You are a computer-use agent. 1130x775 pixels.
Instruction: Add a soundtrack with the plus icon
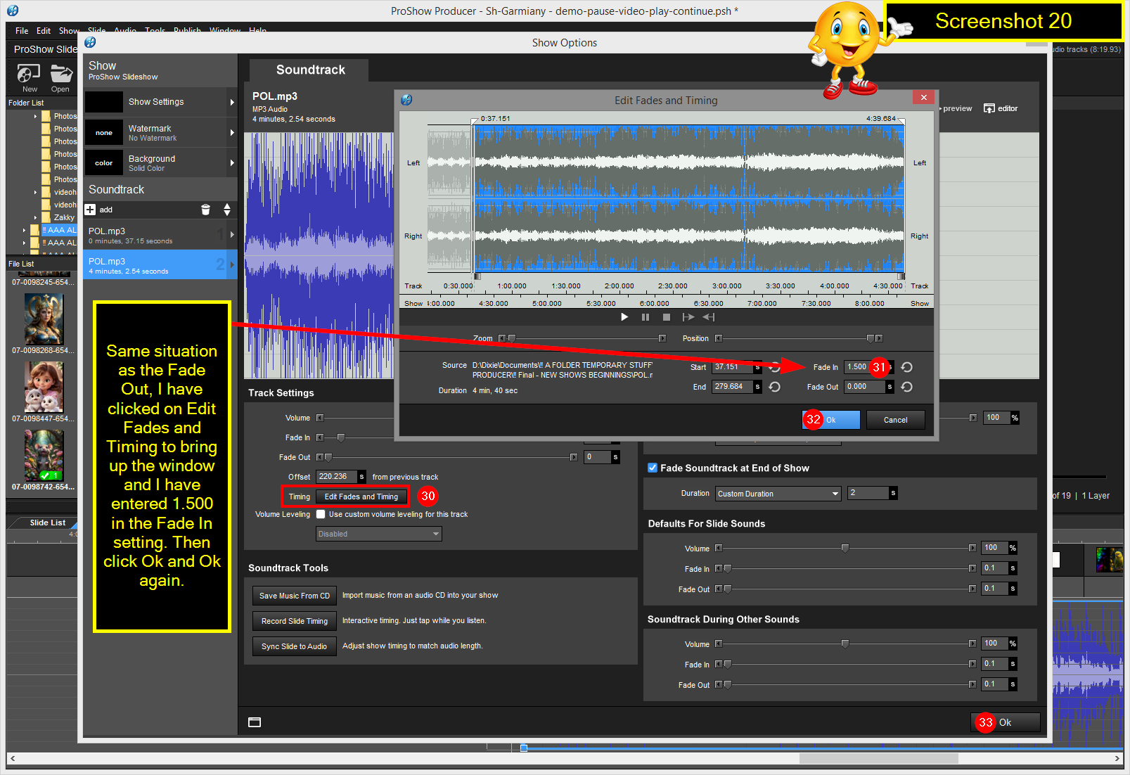click(90, 210)
